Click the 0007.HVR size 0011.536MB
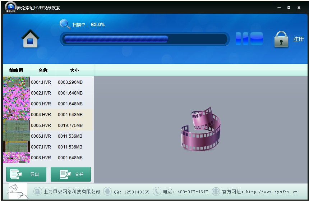Viewport: 309px width, 201px height. click(x=70, y=147)
